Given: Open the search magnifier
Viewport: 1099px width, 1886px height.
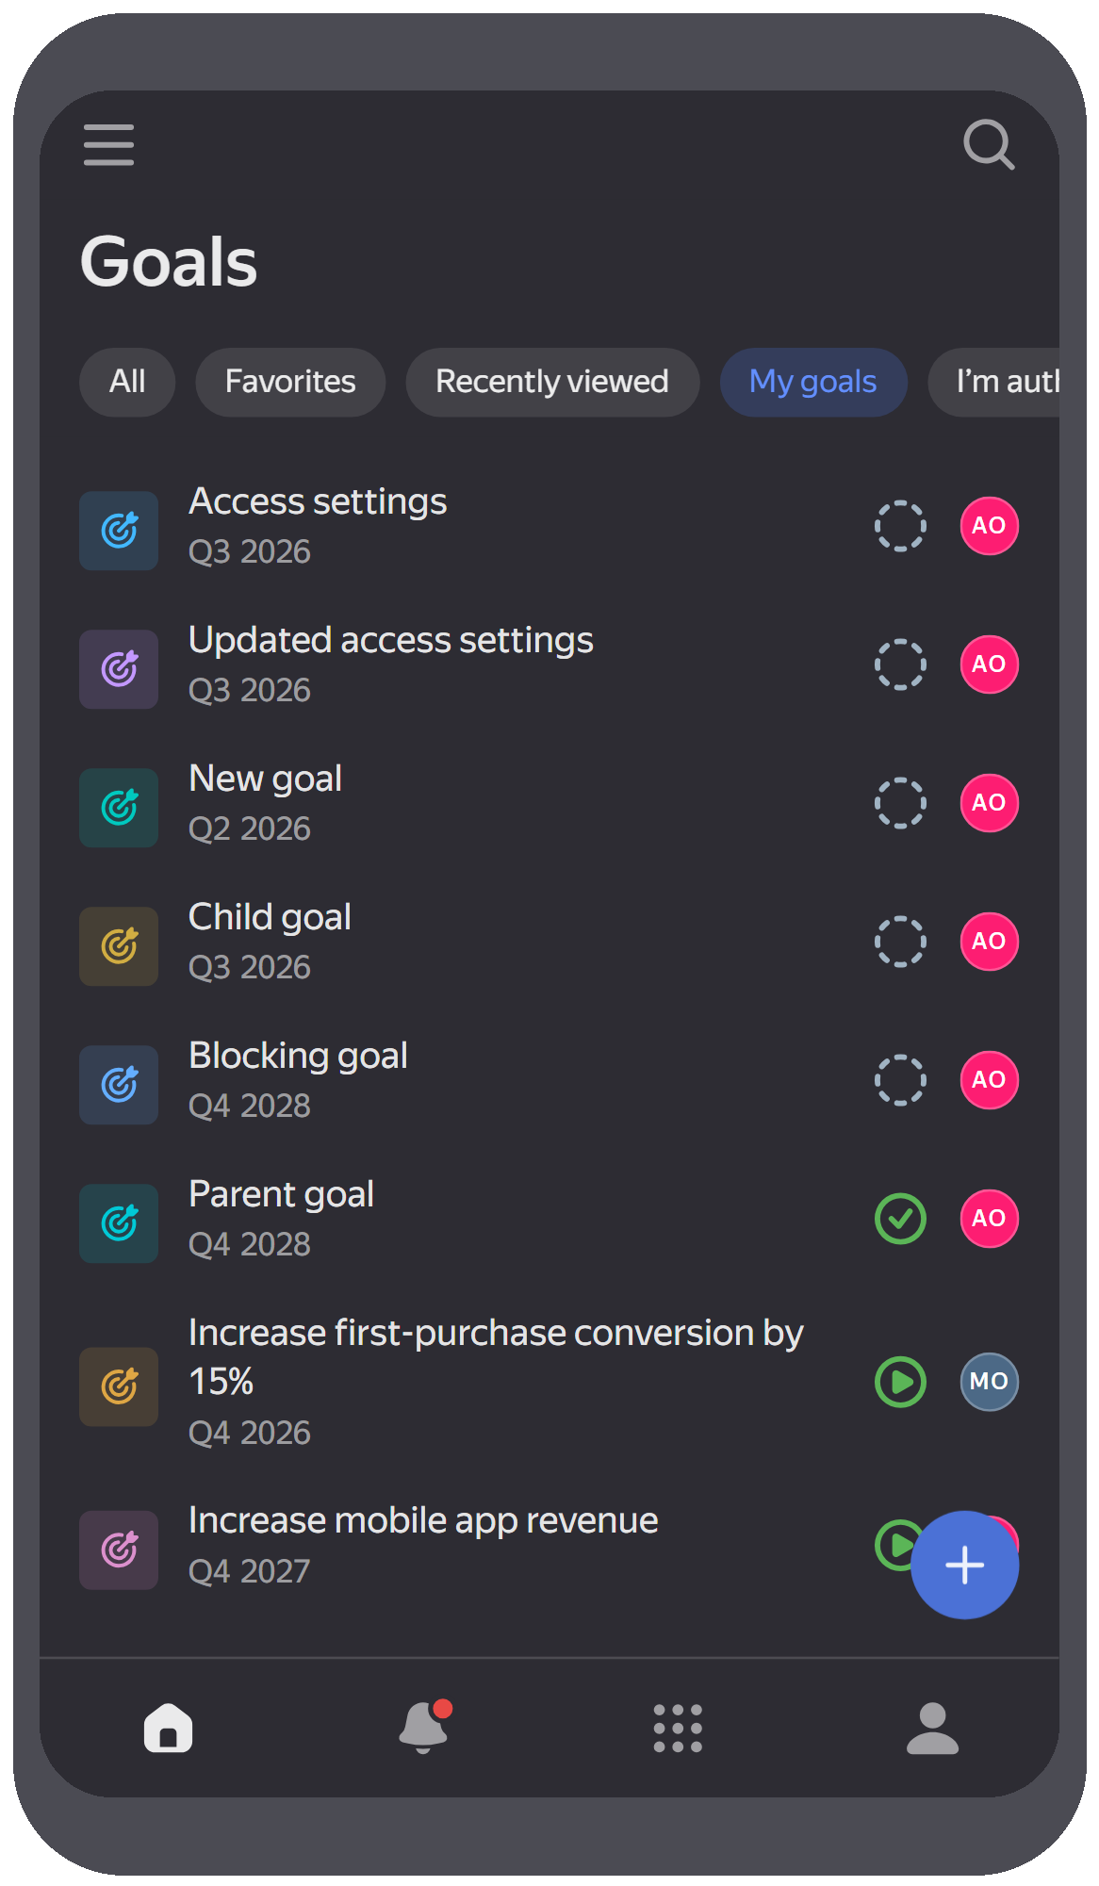Looking at the screenshot, I should tap(989, 144).
